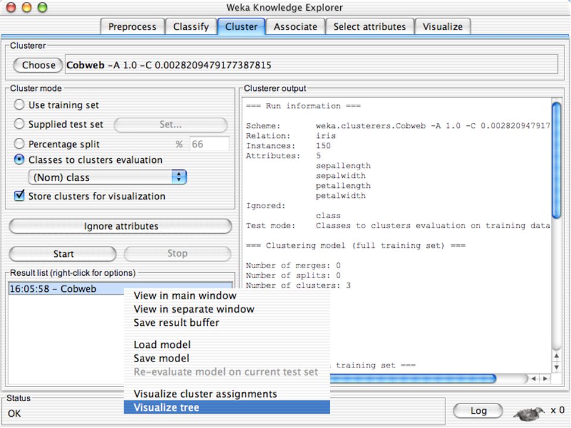The width and height of the screenshot is (571, 428).
Task: Choose Visualize tree from context menu
Action: coord(227,407)
